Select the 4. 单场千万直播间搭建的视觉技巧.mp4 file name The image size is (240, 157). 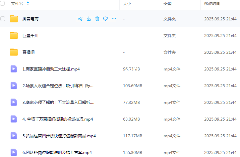57,119
